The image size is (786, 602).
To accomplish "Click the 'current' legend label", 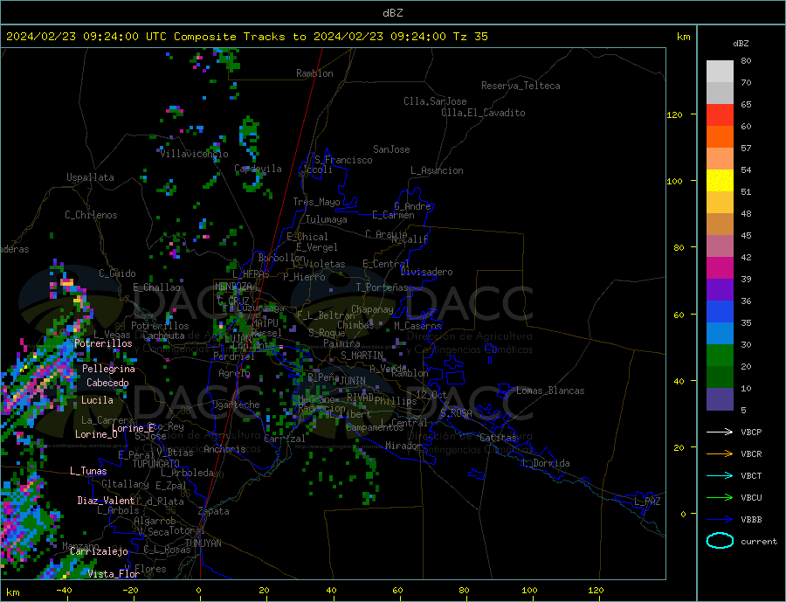I will click(x=759, y=542).
